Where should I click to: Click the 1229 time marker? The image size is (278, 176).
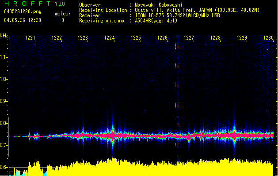[x=242, y=37]
